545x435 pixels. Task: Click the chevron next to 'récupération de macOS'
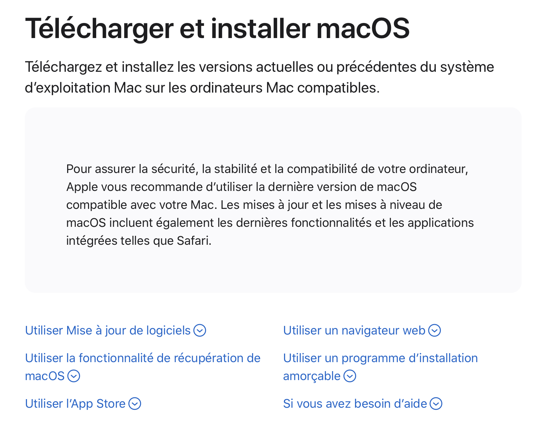click(74, 376)
